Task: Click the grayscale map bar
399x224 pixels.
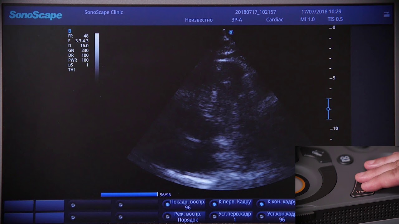Action: [x=97, y=56]
